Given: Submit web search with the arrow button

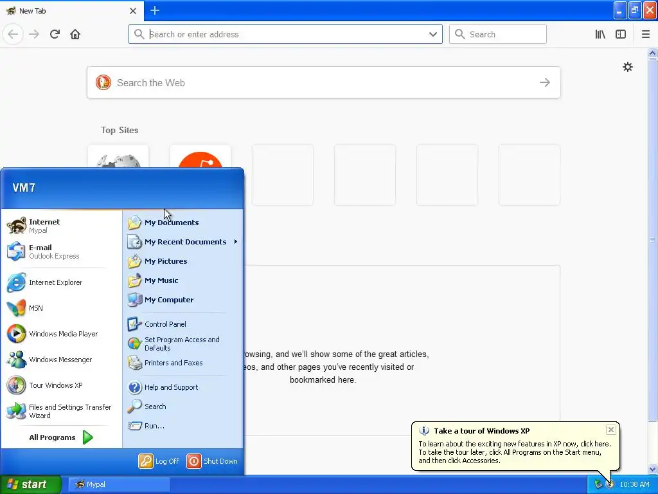Looking at the screenshot, I should tap(545, 82).
